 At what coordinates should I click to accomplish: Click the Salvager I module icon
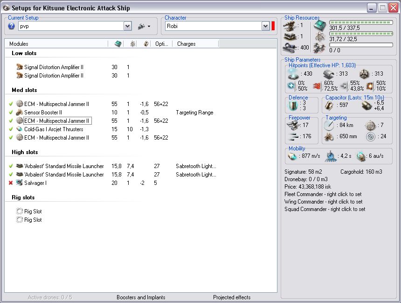click(20, 183)
